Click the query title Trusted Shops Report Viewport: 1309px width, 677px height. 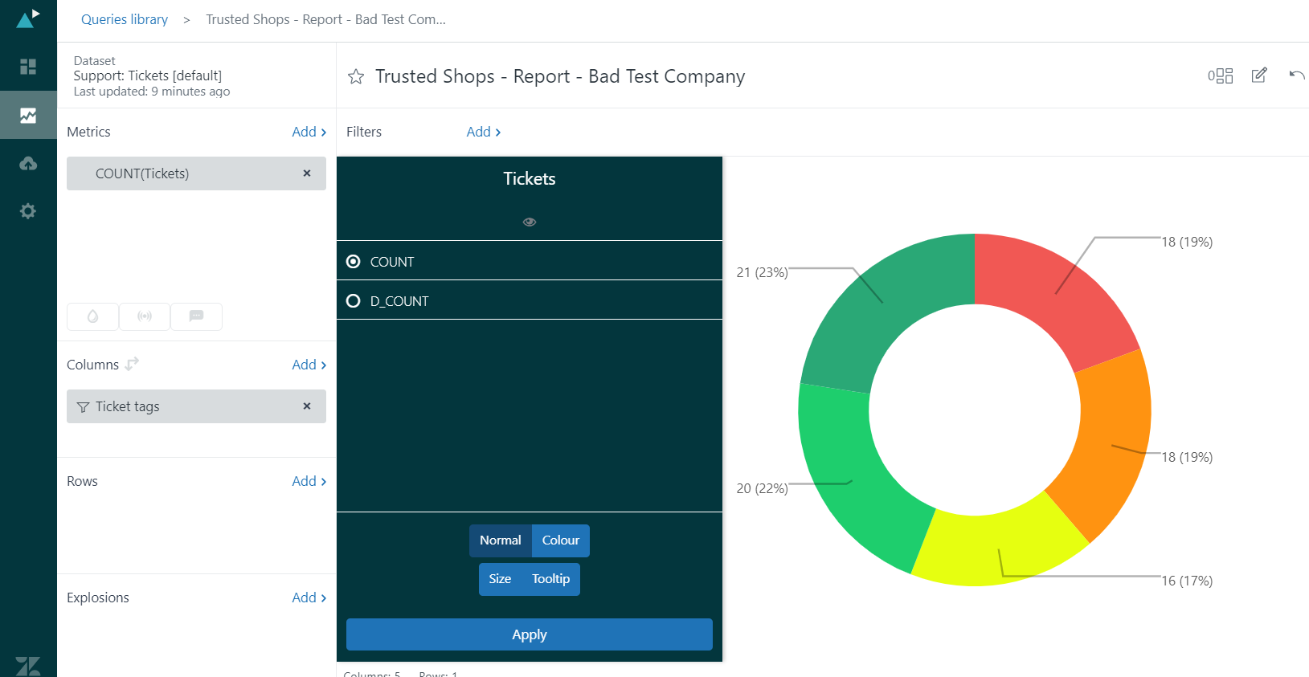pyautogui.click(x=560, y=76)
